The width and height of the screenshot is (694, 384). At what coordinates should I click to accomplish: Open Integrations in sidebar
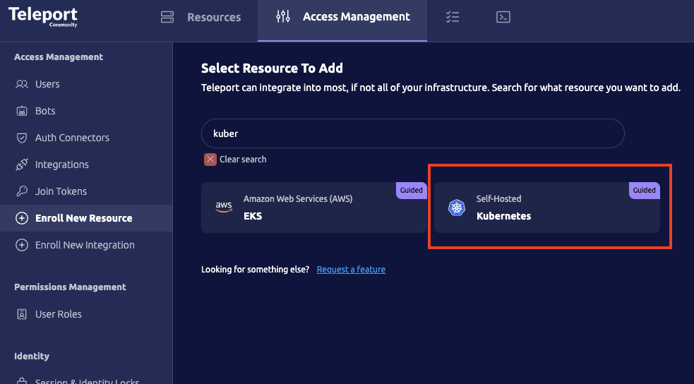click(x=86, y=164)
